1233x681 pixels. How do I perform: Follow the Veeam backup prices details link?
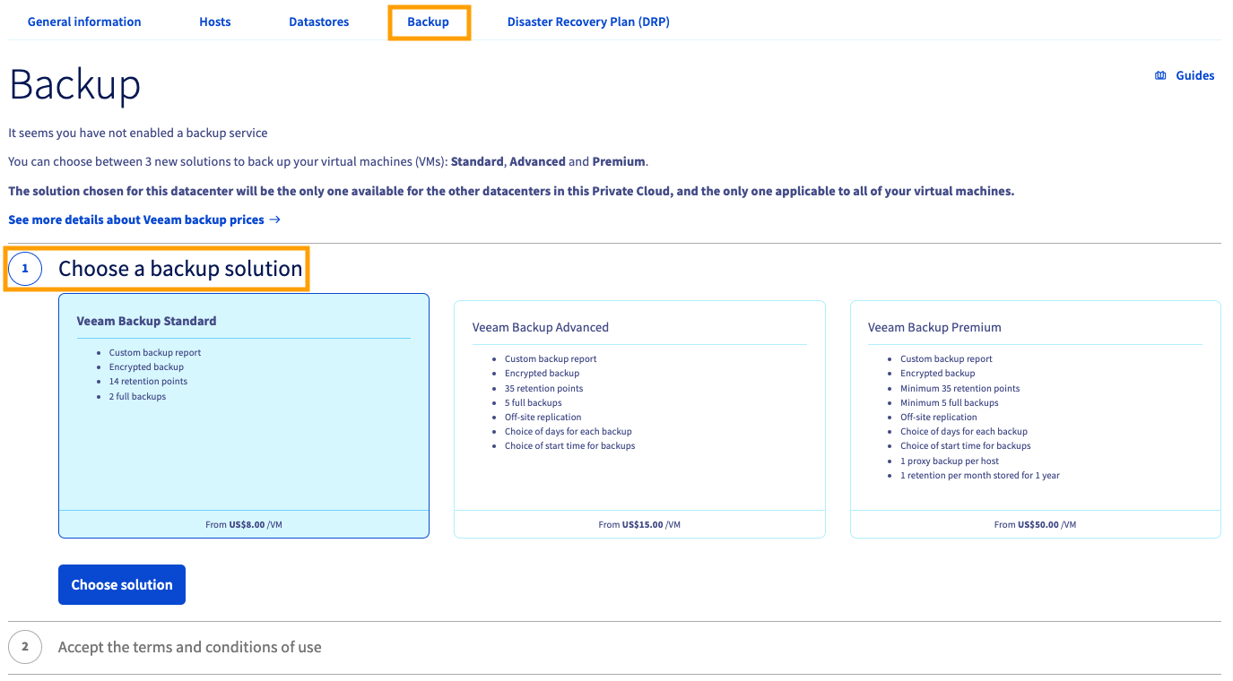pyautogui.click(x=136, y=220)
